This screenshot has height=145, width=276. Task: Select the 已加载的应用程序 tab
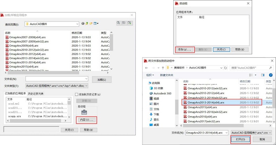(15, 94)
